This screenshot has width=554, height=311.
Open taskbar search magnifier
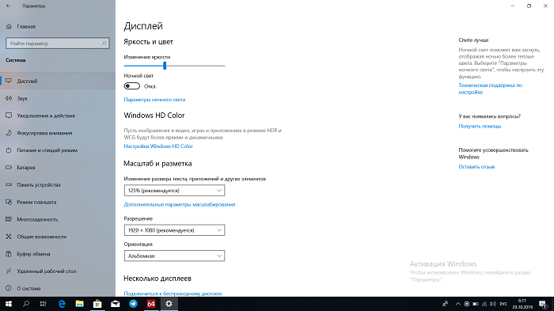(26, 304)
